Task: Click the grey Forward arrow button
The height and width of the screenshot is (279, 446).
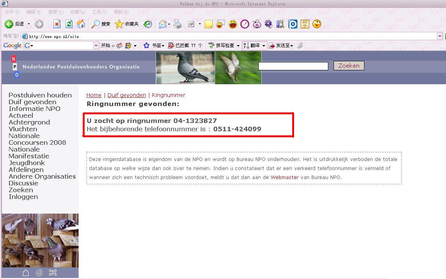Action: click(x=39, y=24)
